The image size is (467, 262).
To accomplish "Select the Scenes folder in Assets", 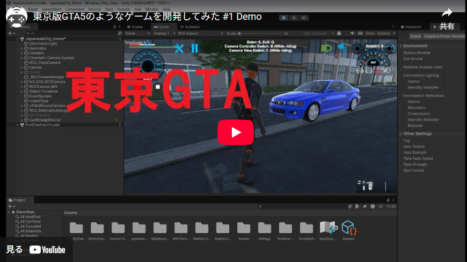I will pos(244,230).
